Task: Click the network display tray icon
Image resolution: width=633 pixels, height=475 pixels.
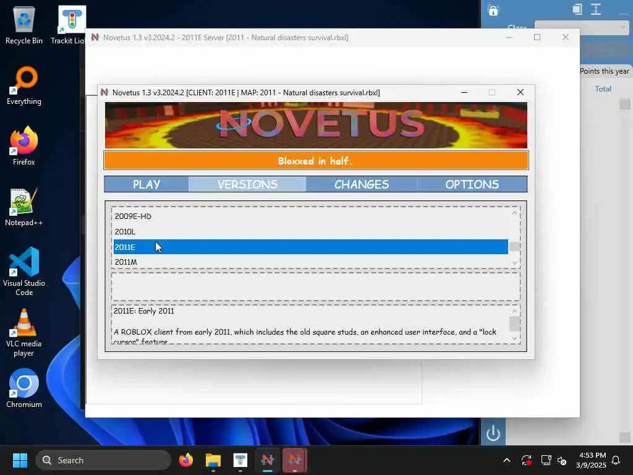Action: click(x=546, y=460)
